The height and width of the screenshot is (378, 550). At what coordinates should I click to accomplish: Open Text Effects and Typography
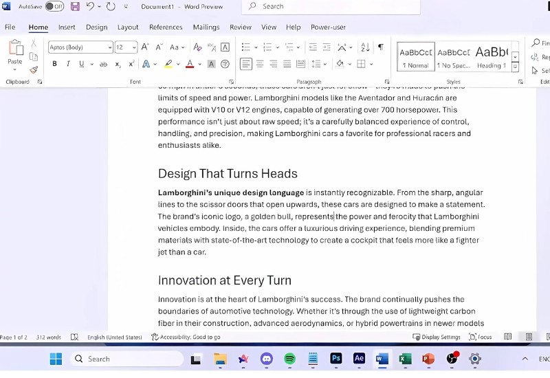(x=146, y=64)
